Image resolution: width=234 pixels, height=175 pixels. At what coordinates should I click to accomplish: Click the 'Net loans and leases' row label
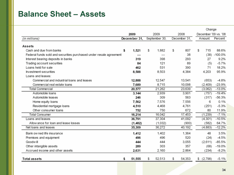point(40,128)
